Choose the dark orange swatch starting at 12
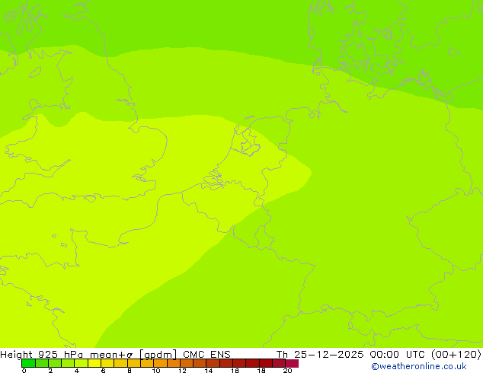This screenshot has height=373, width=483. pyautogui.click(x=187, y=363)
